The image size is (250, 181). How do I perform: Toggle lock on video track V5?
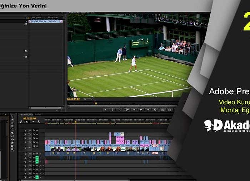click(25, 130)
